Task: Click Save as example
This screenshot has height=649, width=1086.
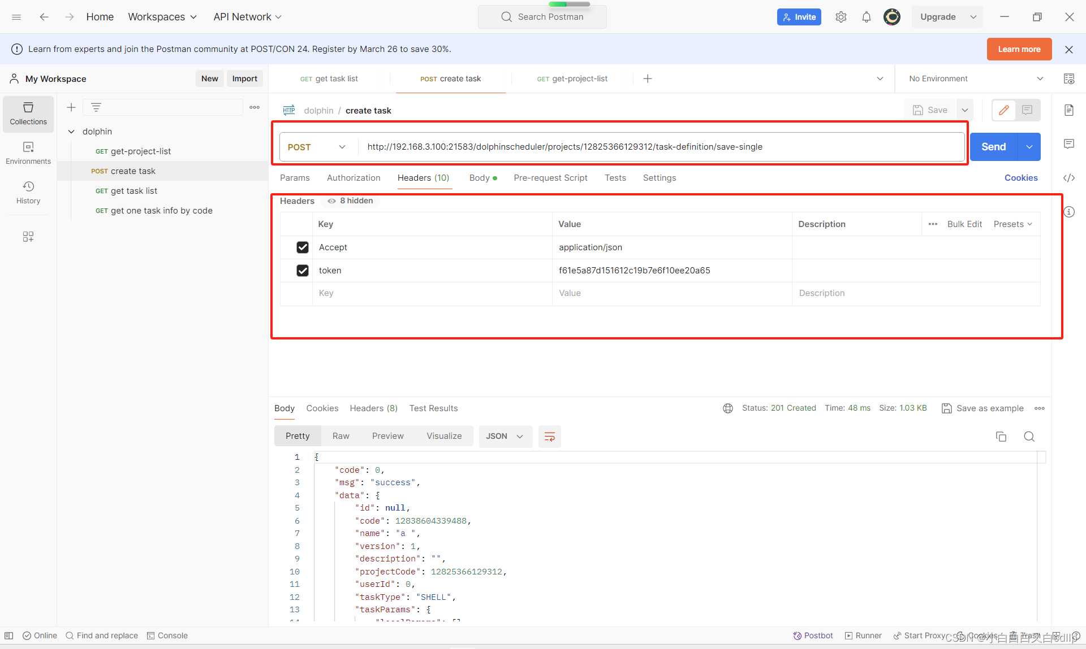Action: click(x=982, y=408)
